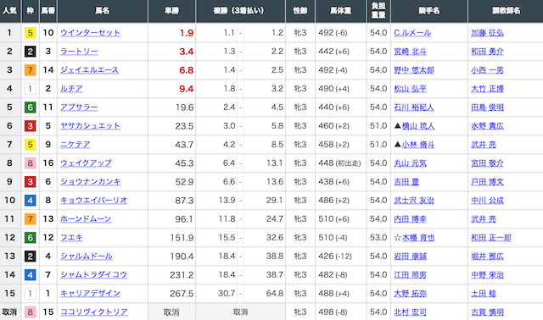Select win odds 1.9 for ウインターセット
This screenshot has width=543, height=320.
(x=187, y=33)
